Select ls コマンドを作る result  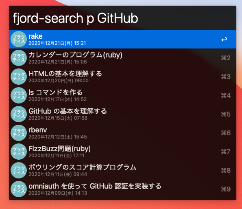click(x=122, y=95)
